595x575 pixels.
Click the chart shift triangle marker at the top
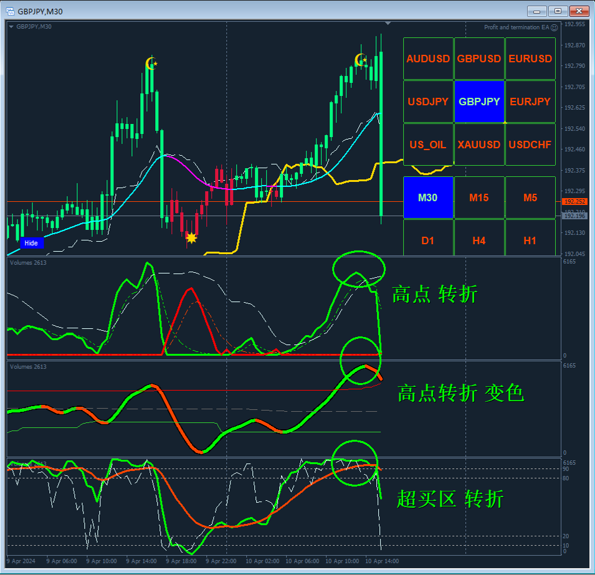(388, 24)
